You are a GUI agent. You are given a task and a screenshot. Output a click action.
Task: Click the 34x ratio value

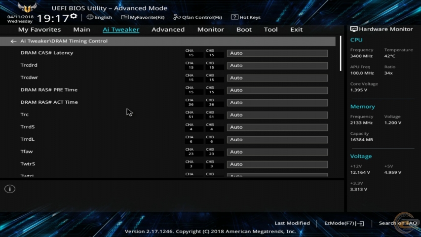[388, 73]
